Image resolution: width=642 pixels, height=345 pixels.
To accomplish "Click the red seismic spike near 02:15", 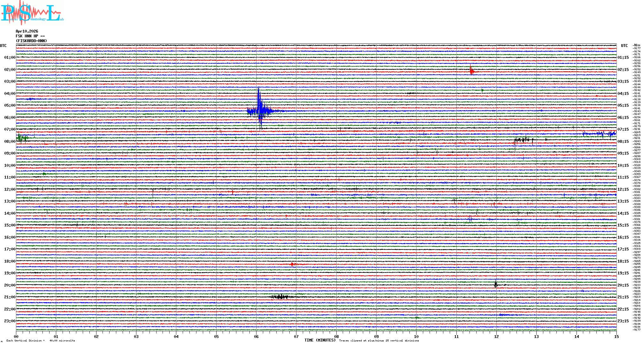I will coord(471,71).
